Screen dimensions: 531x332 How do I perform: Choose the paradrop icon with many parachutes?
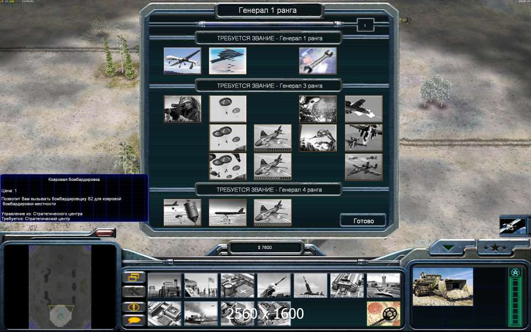tap(227, 167)
